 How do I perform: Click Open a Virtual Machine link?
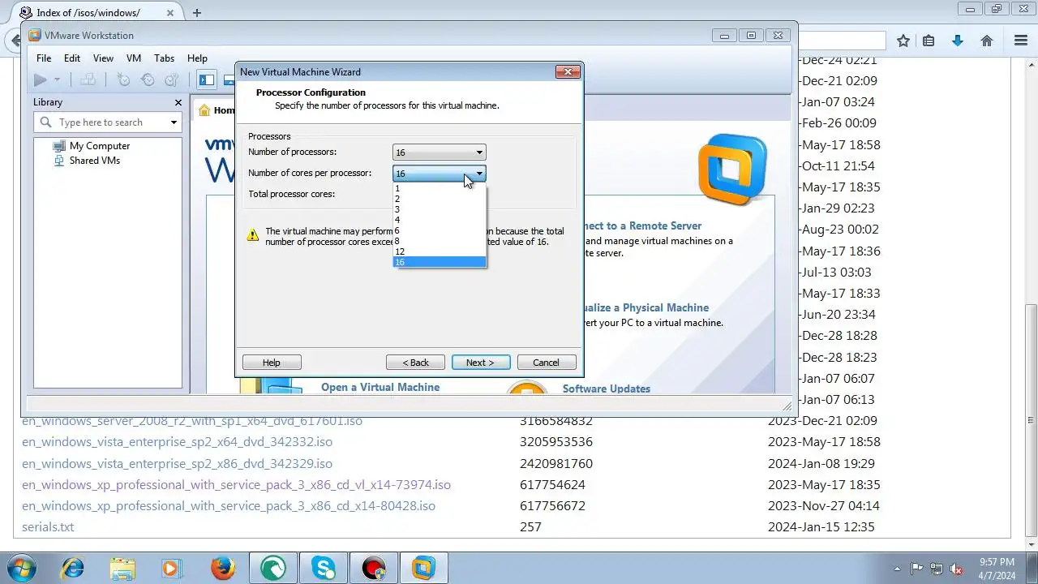pyautogui.click(x=380, y=387)
